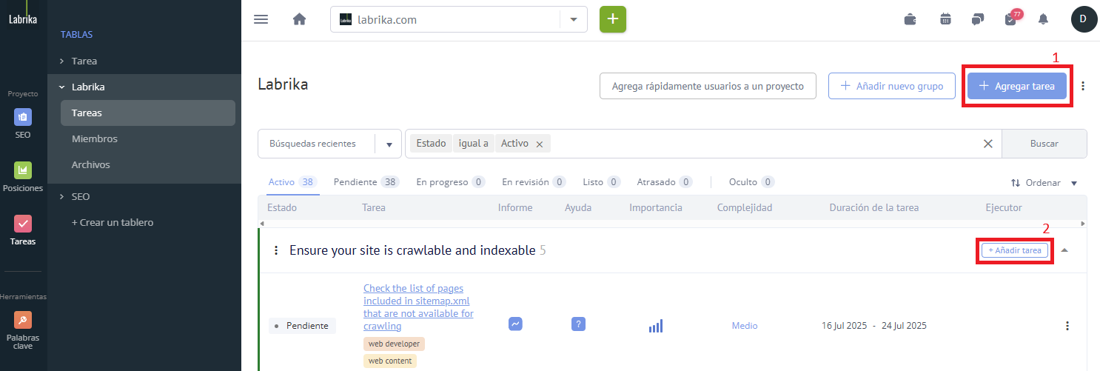Click Añadir nuevo grupo button

891,86
